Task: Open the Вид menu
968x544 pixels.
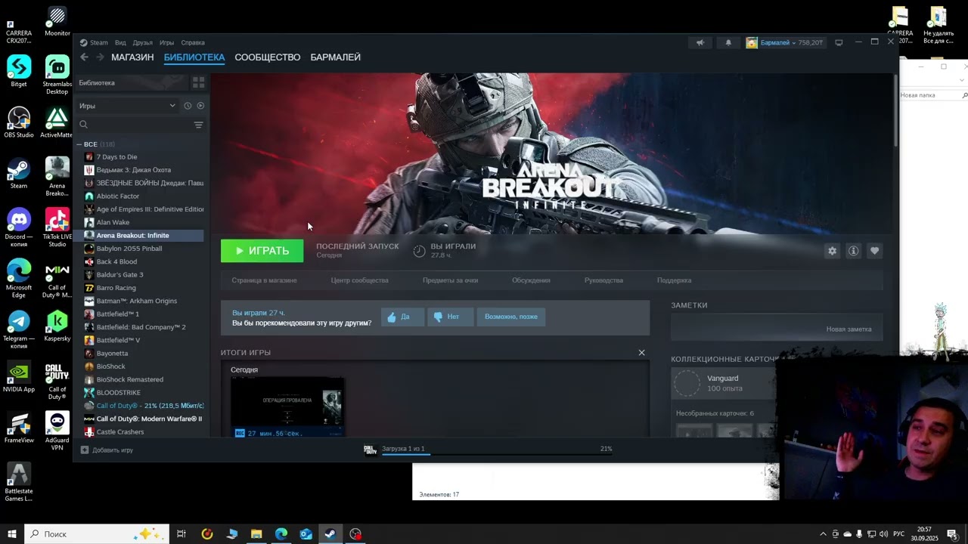Action: (120, 43)
